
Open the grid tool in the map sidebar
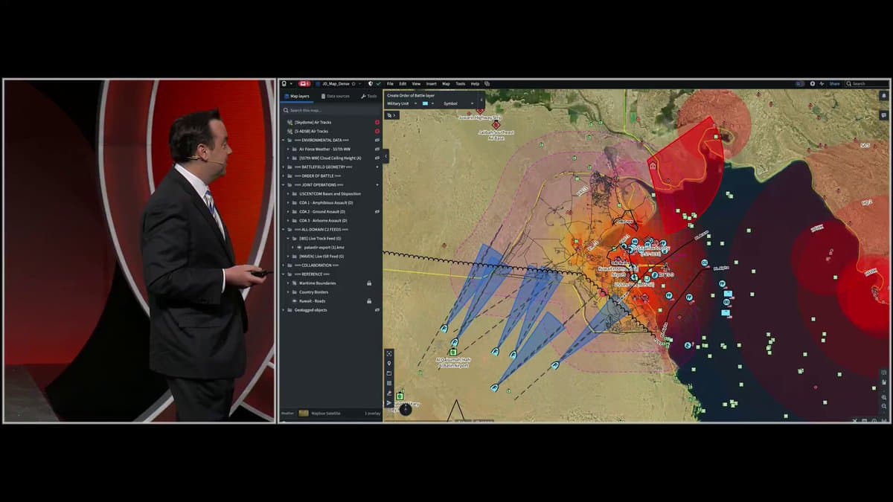click(x=389, y=382)
